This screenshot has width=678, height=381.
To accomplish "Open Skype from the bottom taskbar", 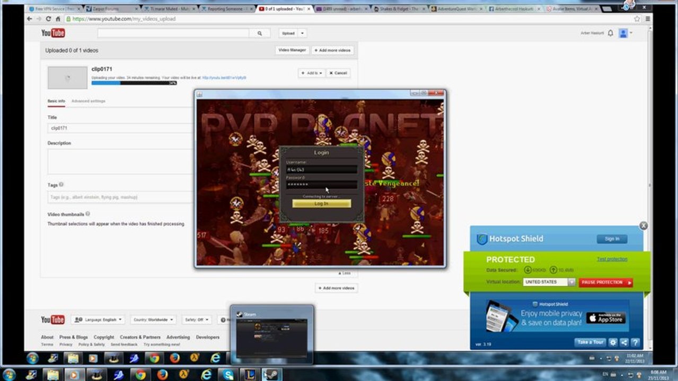I will [x=228, y=375].
